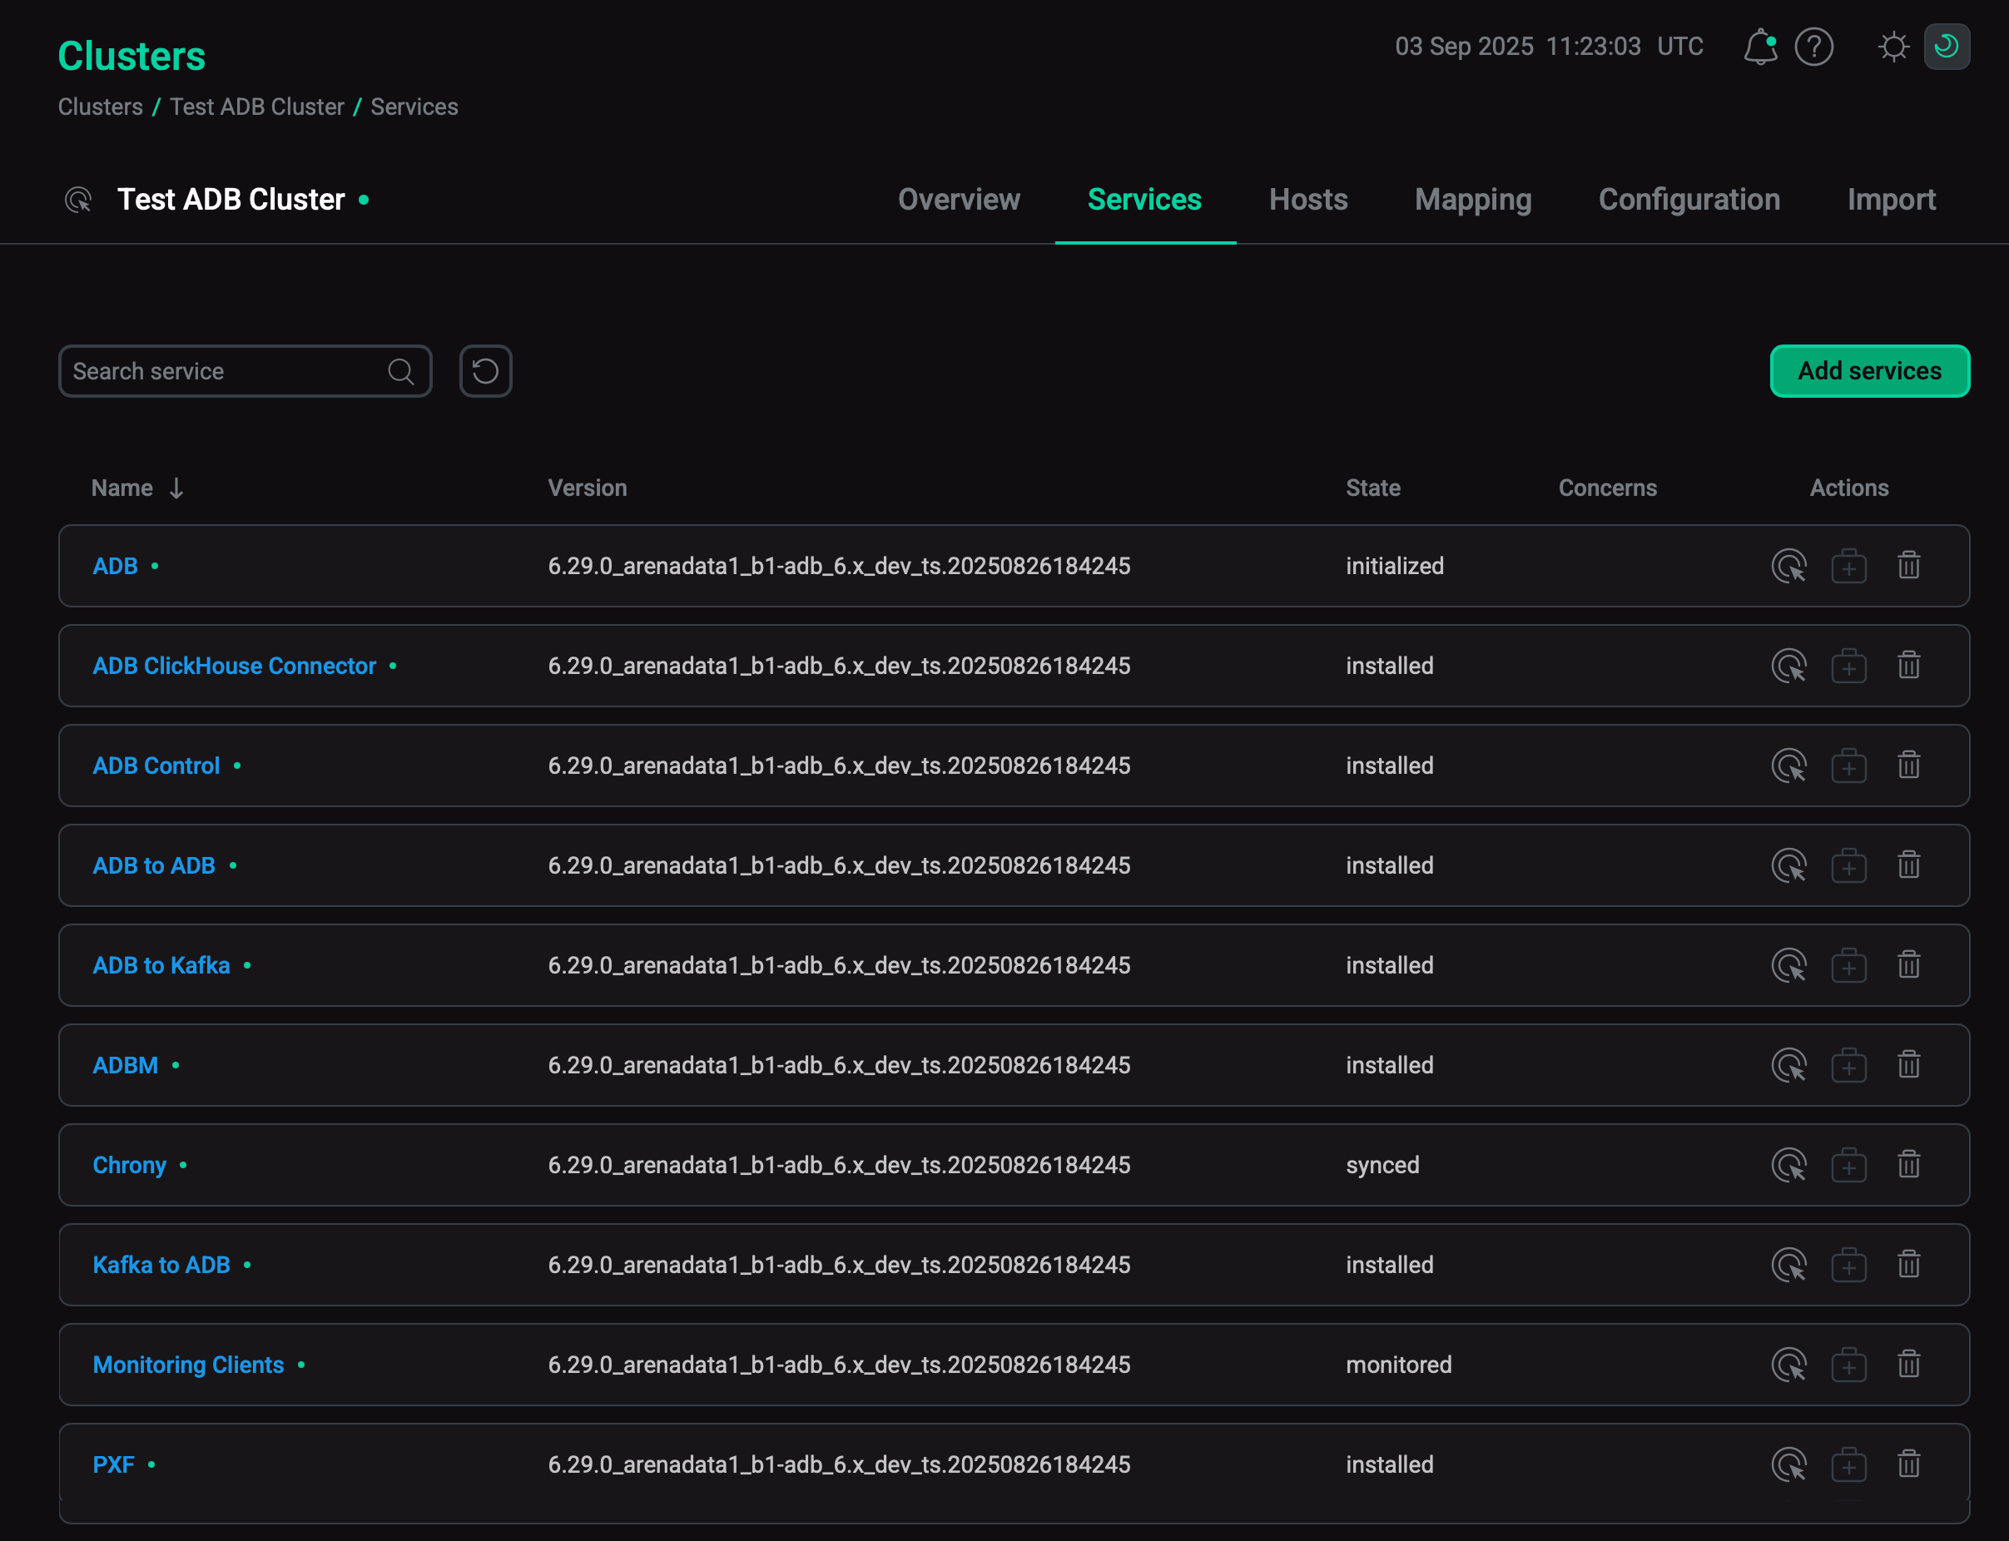Go to Test ADB Cluster breadcrumb
Image resolution: width=2009 pixels, height=1541 pixels.
click(257, 107)
